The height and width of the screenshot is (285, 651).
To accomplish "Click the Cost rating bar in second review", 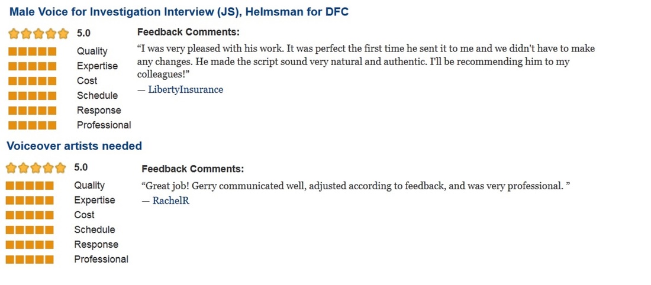I will click(30, 215).
